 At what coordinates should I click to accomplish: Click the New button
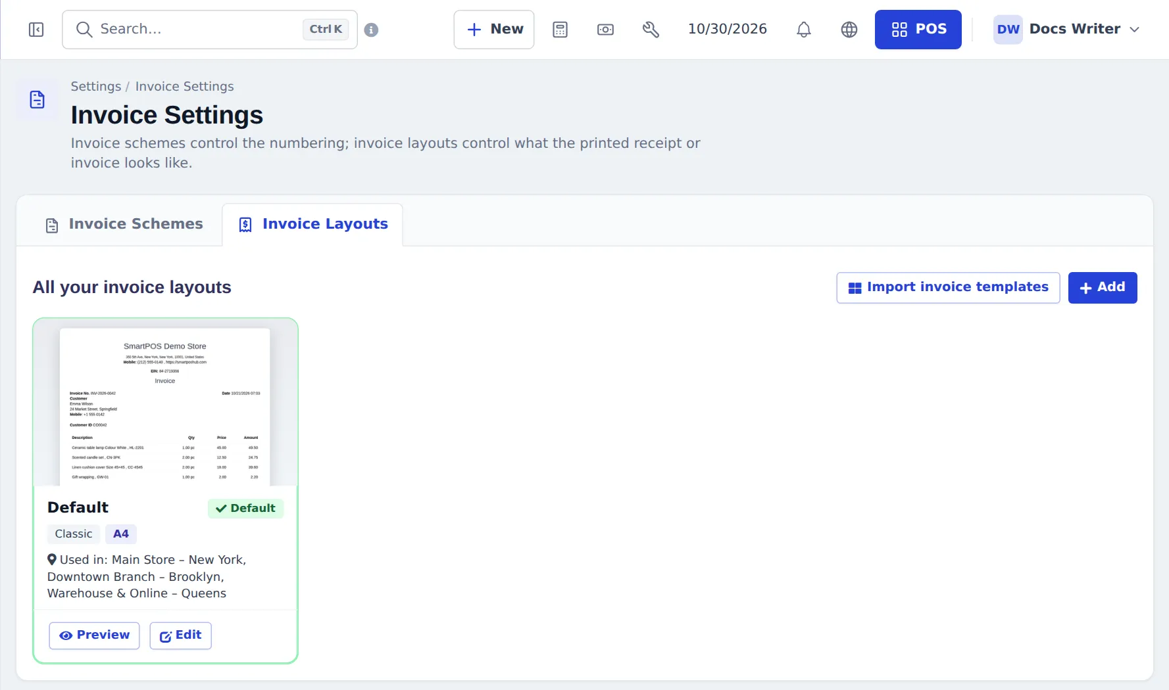coord(494,30)
